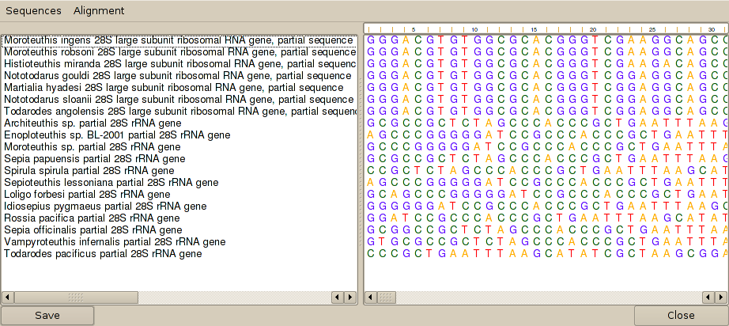Select Architeuthis sp. partial 28S rRNA gene
The height and width of the screenshot is (326, 729).
(93, 123)
